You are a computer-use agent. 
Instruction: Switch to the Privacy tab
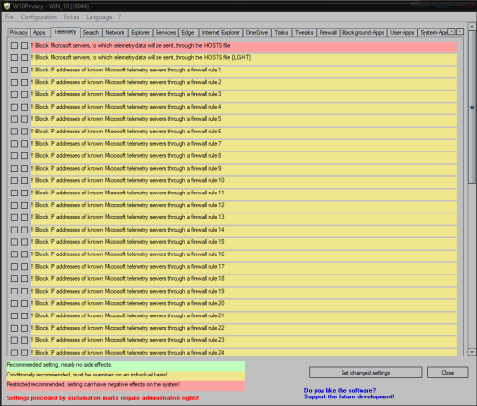click(x=18, y=32)
